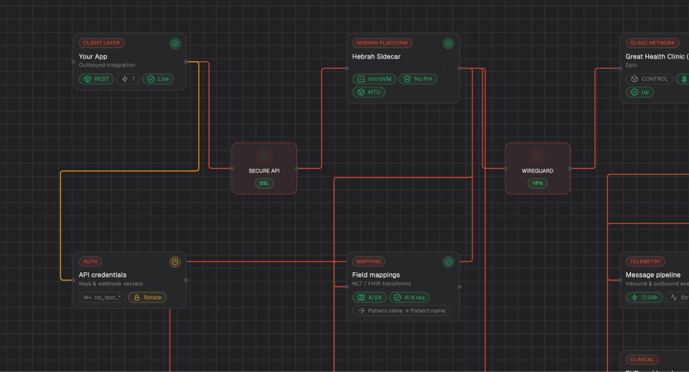Image resolution: width=689 pixels, height=372 pixels.
Task: Select the Hebrah Sidecar title
Action: point(376,57)
